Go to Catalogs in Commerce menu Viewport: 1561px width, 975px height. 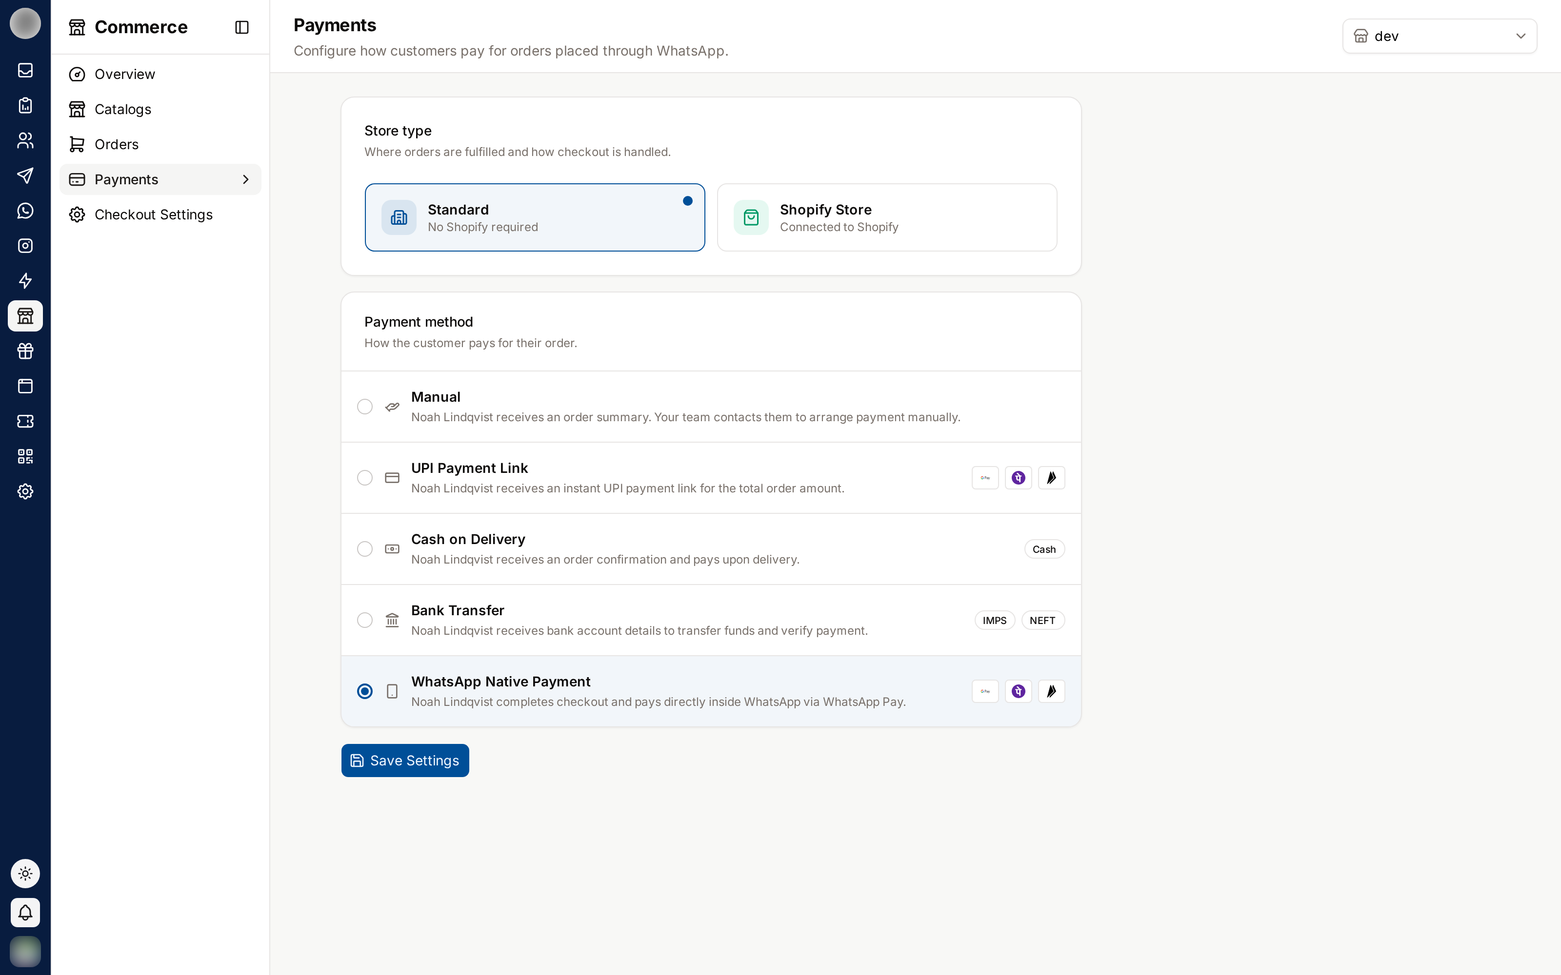pos(160,109)
